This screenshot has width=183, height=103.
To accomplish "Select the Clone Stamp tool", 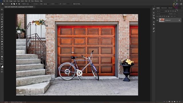I will [x=2, y=32].
